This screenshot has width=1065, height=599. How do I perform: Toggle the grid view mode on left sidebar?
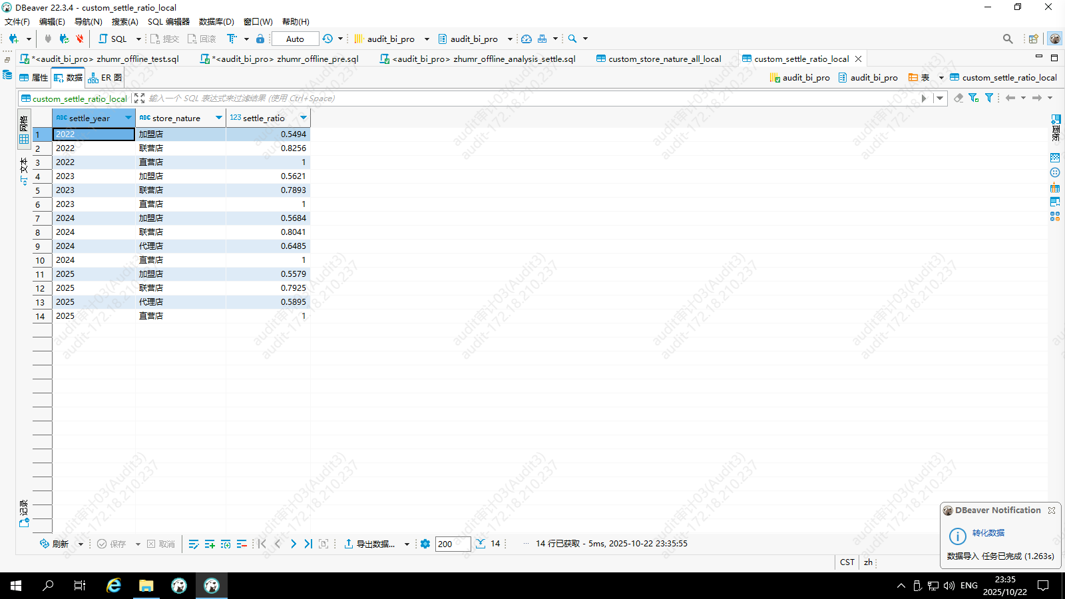24,128
